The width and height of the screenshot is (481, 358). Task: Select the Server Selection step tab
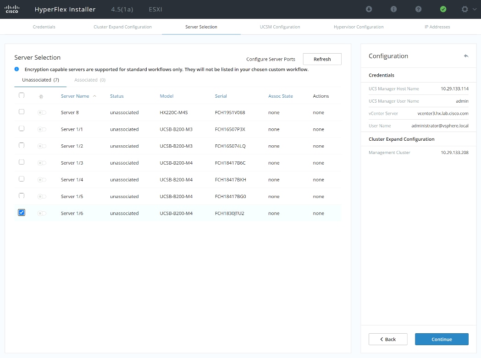click(x=201, y=27)
